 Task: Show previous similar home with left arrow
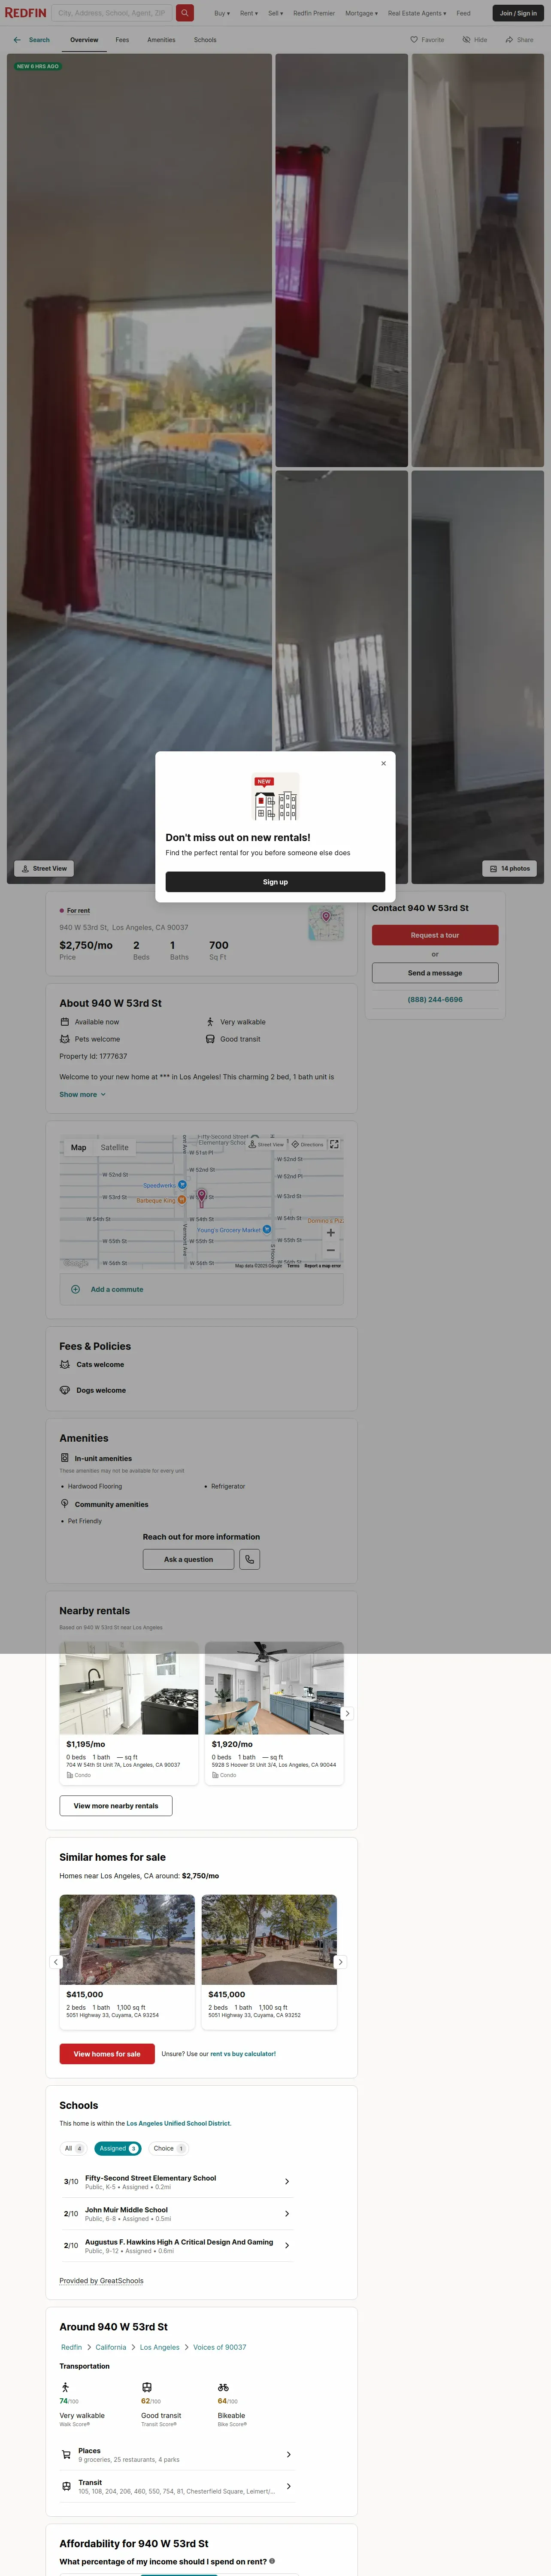(56, 1962)
